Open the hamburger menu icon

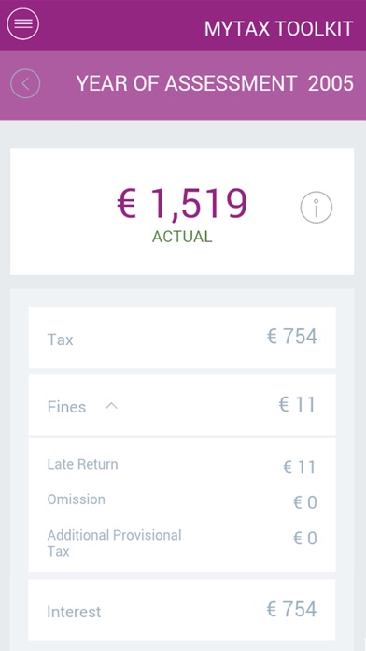pyautogui.click(x=23, y=23)
